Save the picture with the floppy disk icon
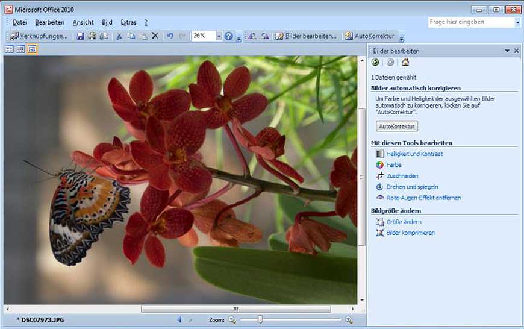524x329 pixels. (x=80, y=36)
